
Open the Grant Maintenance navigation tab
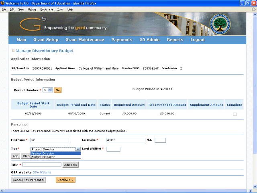(85, 40)
